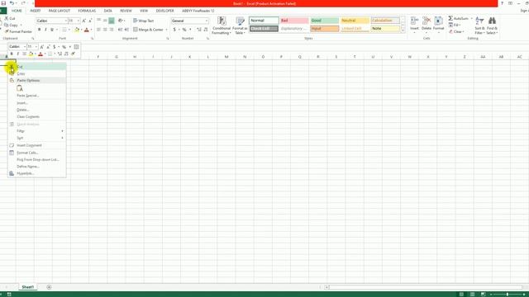The image size is (529, 297).
Task: Open the ribbon font name dropdown
Action: point(66,21)
